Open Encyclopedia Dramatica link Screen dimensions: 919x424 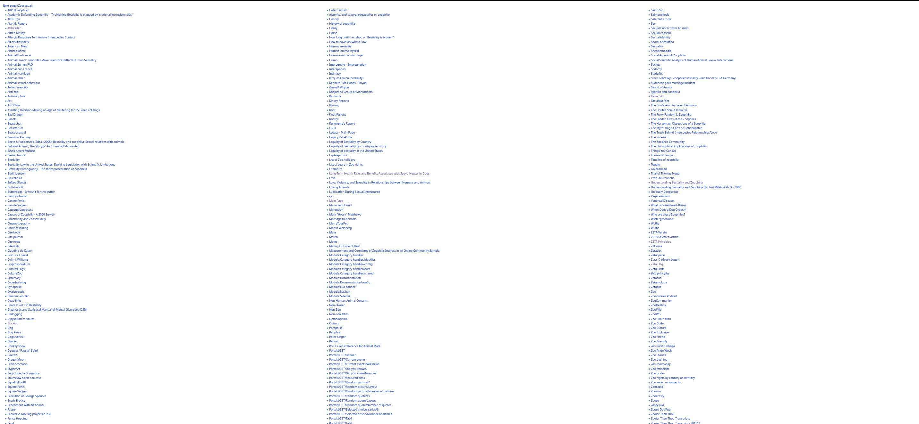click(x=23, y=373)
